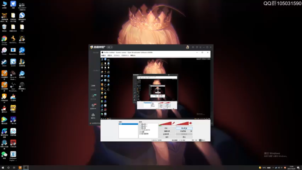Click the microphone mute icon in OBS
Screen dimensions: 302x170
[173, 123]
